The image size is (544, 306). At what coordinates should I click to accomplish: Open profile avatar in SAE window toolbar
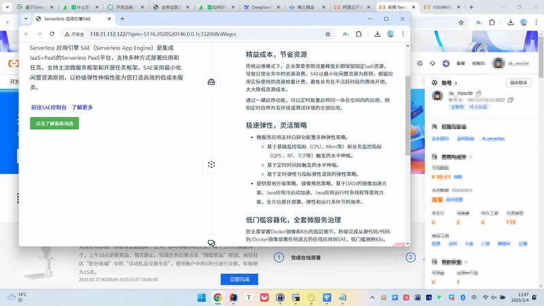(390, 34)
